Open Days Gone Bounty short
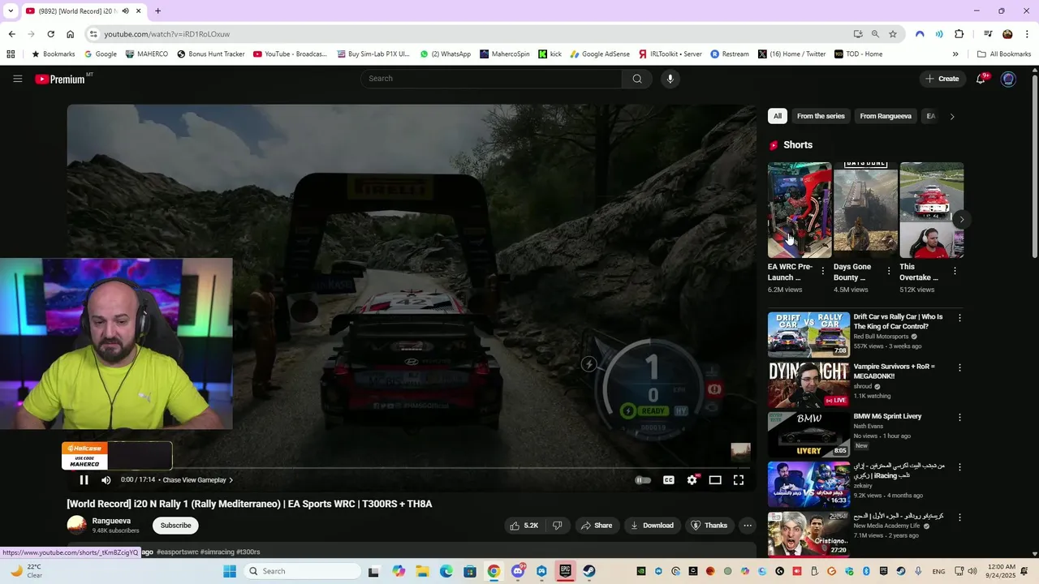Viewport: 1039px width, 584px height. pos(865,210)
